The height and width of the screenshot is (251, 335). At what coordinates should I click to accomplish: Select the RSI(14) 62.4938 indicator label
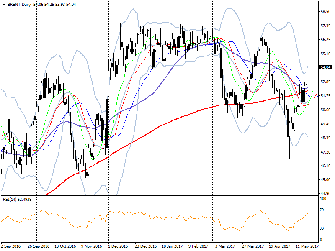[17, 200]
